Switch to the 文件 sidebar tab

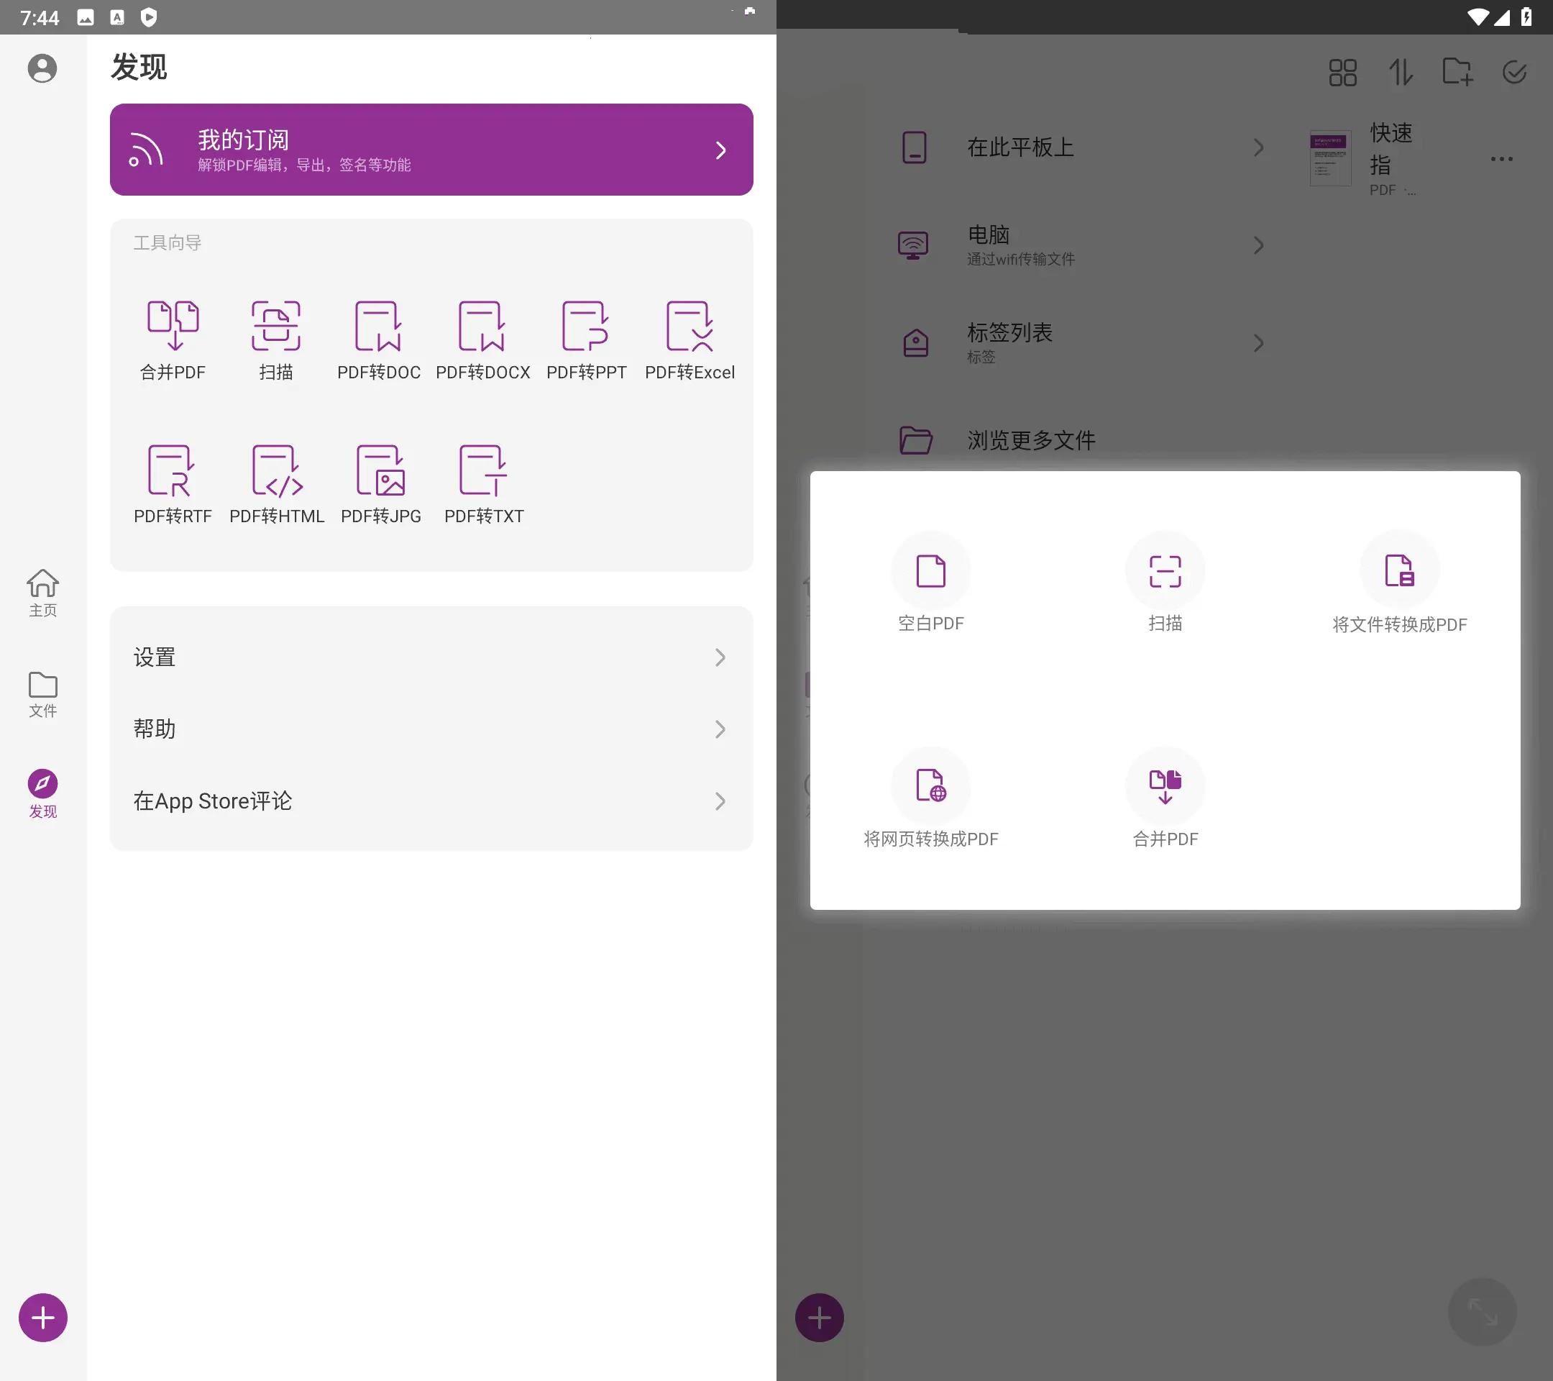click(x=42, y=694)
